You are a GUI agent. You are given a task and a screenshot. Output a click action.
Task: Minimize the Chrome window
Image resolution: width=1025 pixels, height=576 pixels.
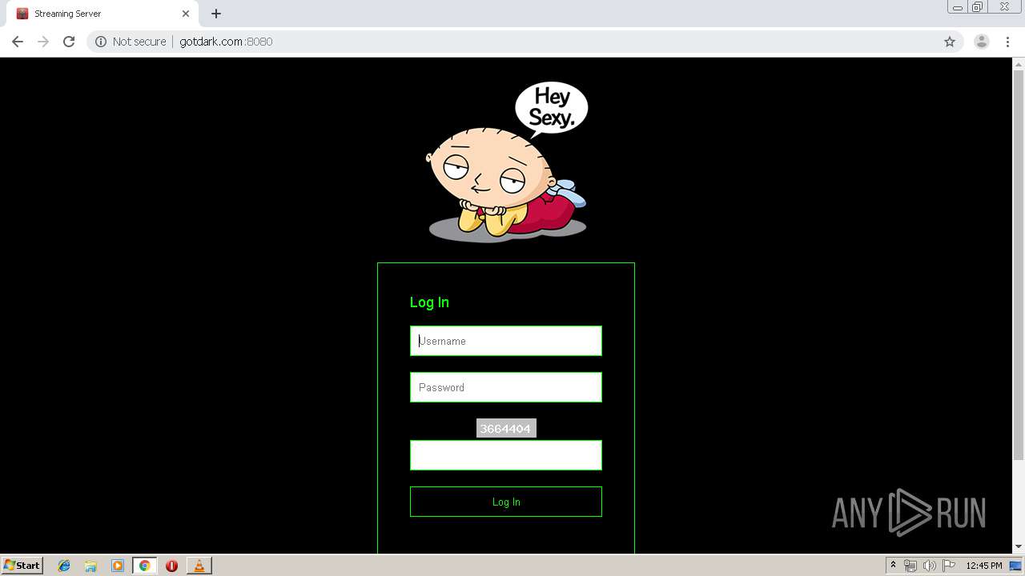coord(957,7)
